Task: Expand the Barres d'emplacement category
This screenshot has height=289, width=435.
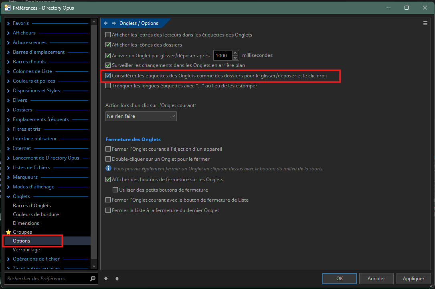Action: (8, 52)
